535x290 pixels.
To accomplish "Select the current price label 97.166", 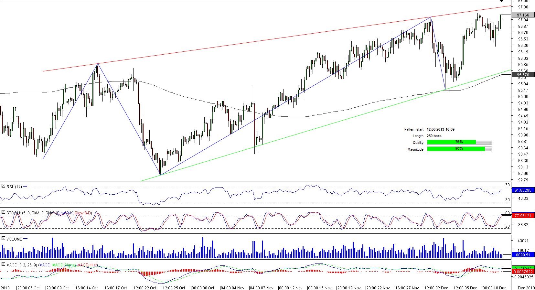I will coord(523,15).
